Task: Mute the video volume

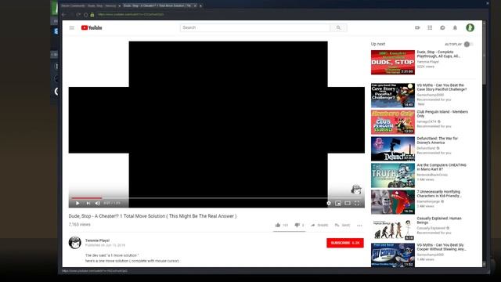Action: coord(97,203)
